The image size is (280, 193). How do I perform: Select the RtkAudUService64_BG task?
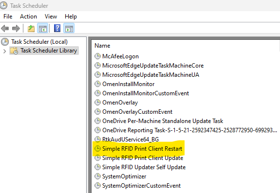pos(131,140)
